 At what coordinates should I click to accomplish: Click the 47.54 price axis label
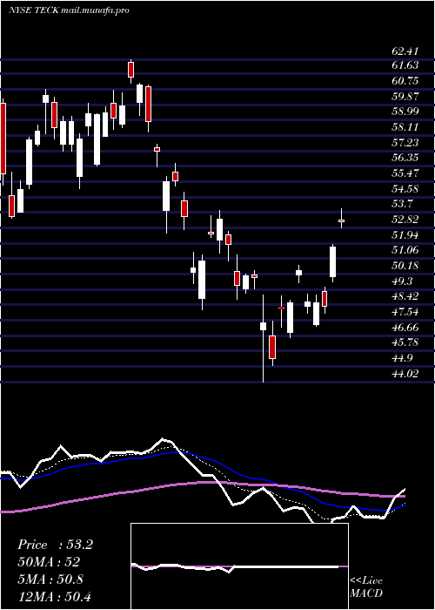coord(405,312)
